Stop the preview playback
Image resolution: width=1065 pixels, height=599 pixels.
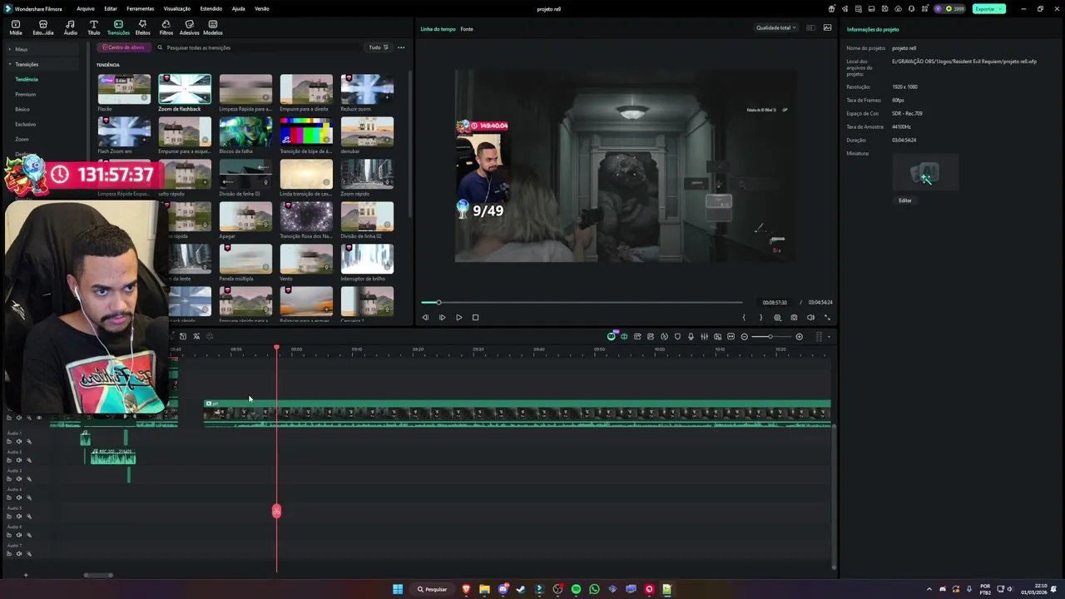[475, 317]
